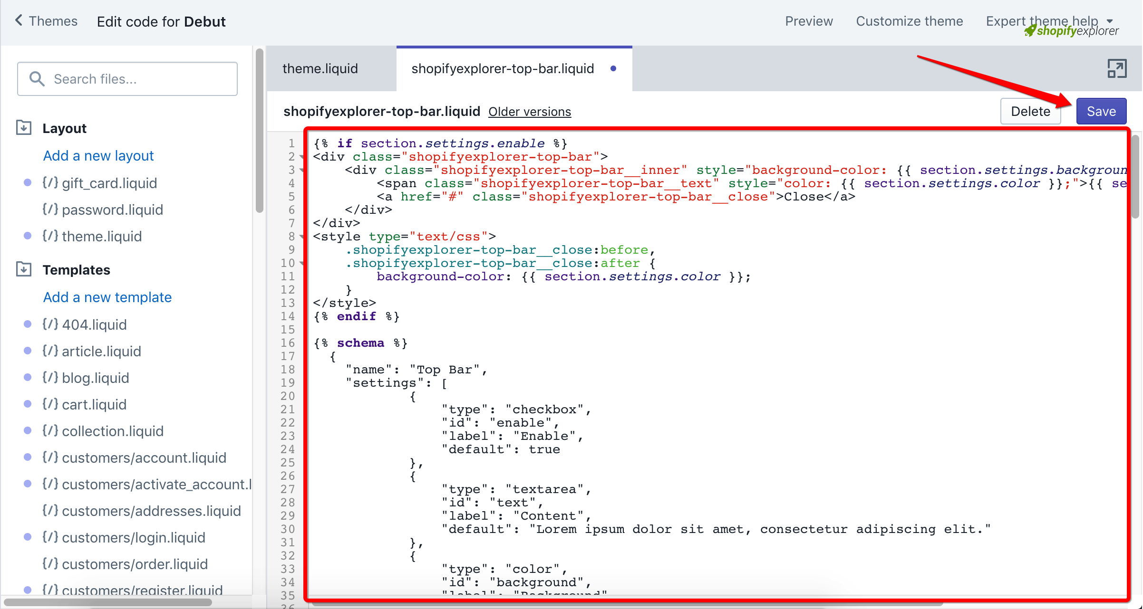1143x609 pixels.
Task: Click "name": "Top Bar" on line 18
Action: [x=417, y=370]
